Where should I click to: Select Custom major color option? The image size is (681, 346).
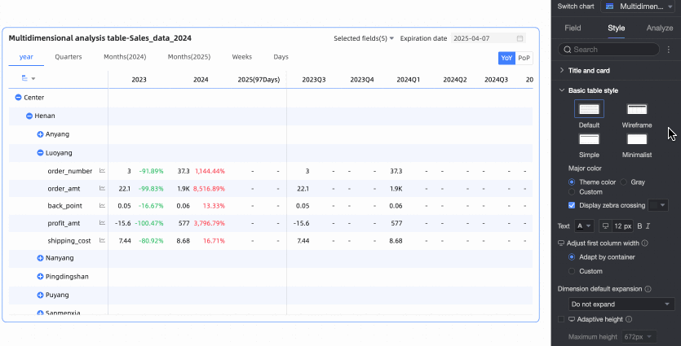point(572,191)
